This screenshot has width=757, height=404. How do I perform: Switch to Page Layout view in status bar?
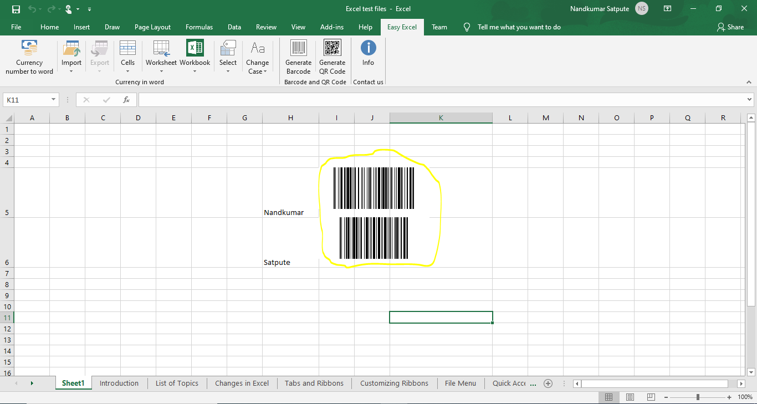[629, 397]
